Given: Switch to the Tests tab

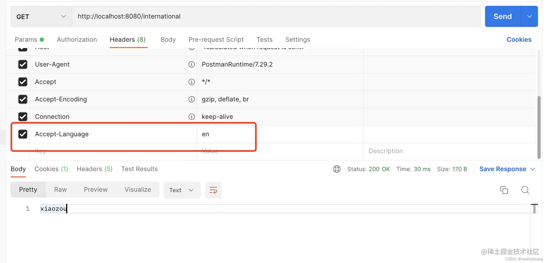Looking at the screenshot, I should point(265,40).
